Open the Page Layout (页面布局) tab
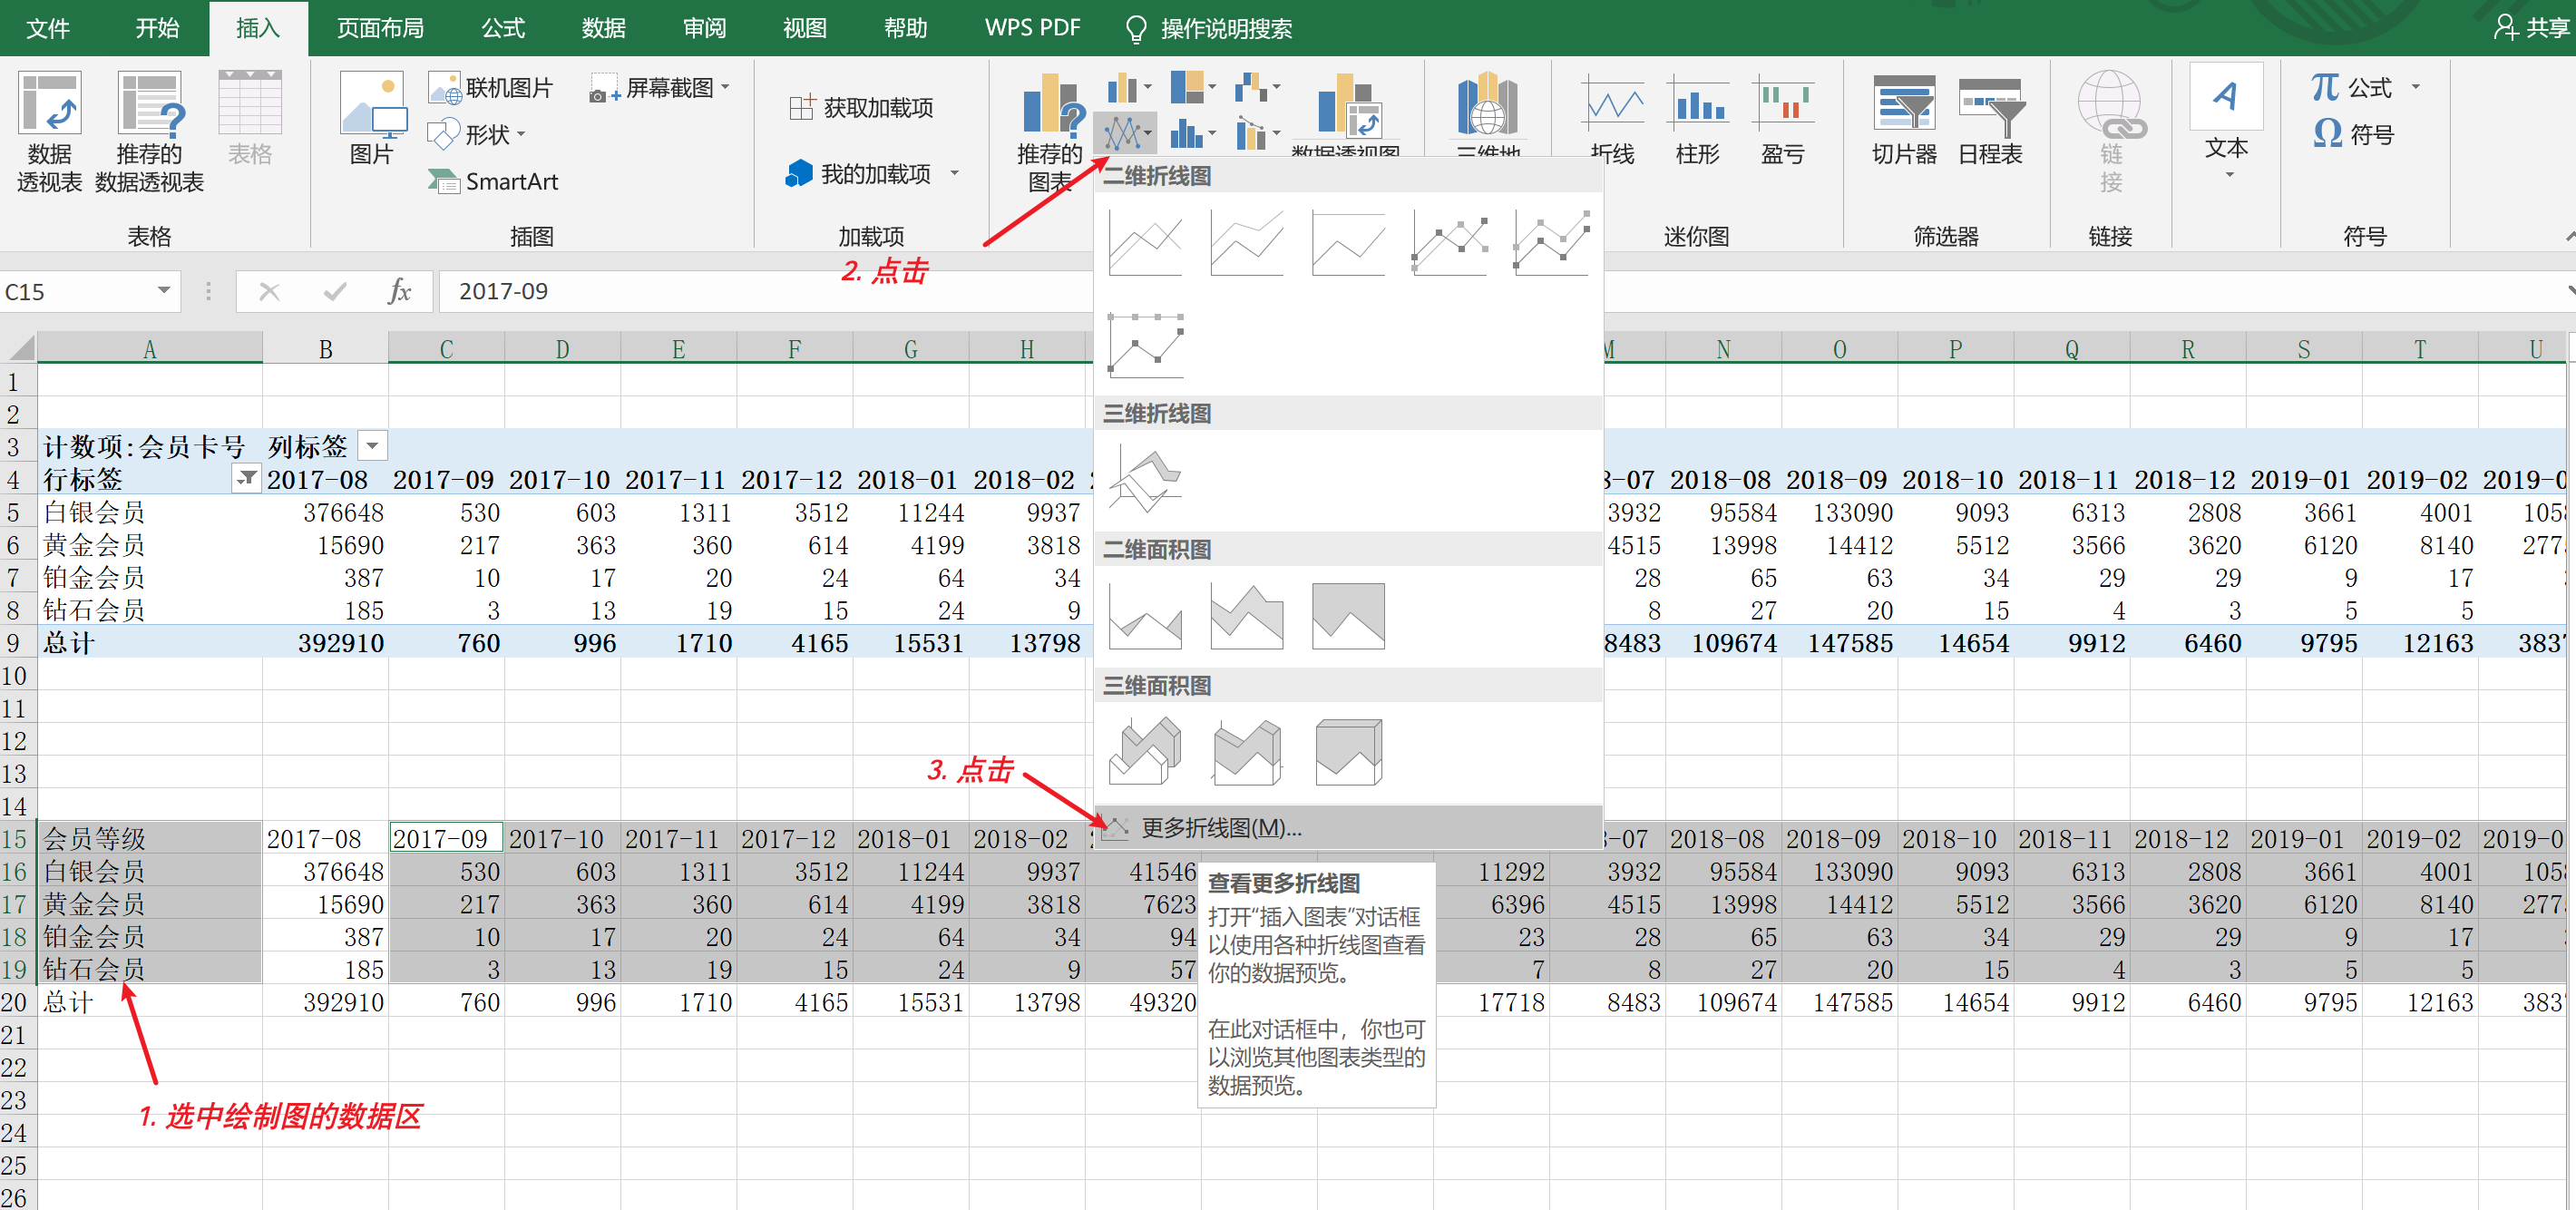This screenshot has width=2576, height=1210. 380,28
